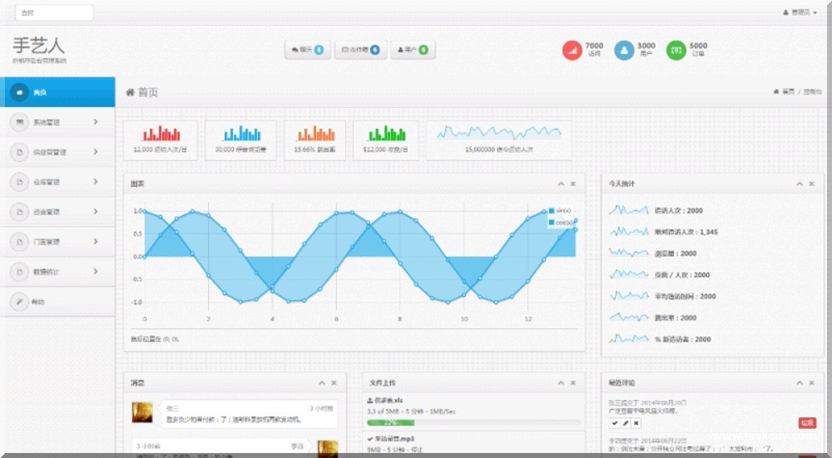Open the 数据统计 sidebar menu item
This screenshot has width=832, height=458.
pos(57,272)
